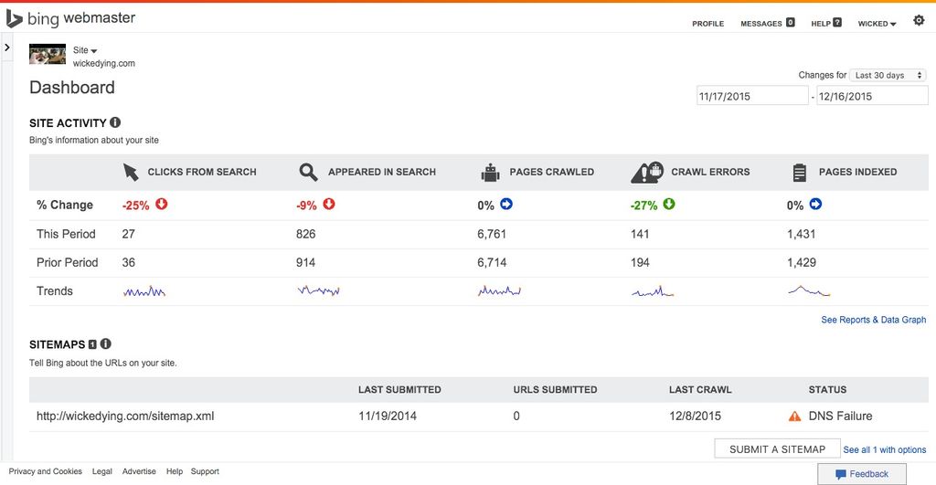Viewport: 936px width, 485px height.
Task: Click This Period value 6,761
Action: point(492,234)
